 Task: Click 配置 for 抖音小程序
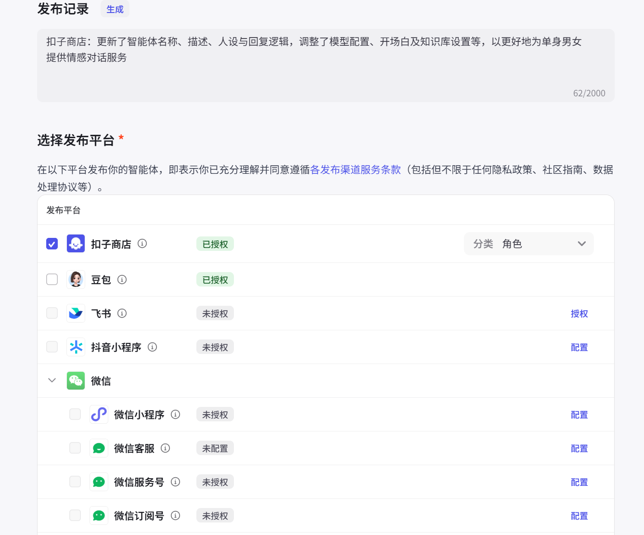click(x=579, y=347)
